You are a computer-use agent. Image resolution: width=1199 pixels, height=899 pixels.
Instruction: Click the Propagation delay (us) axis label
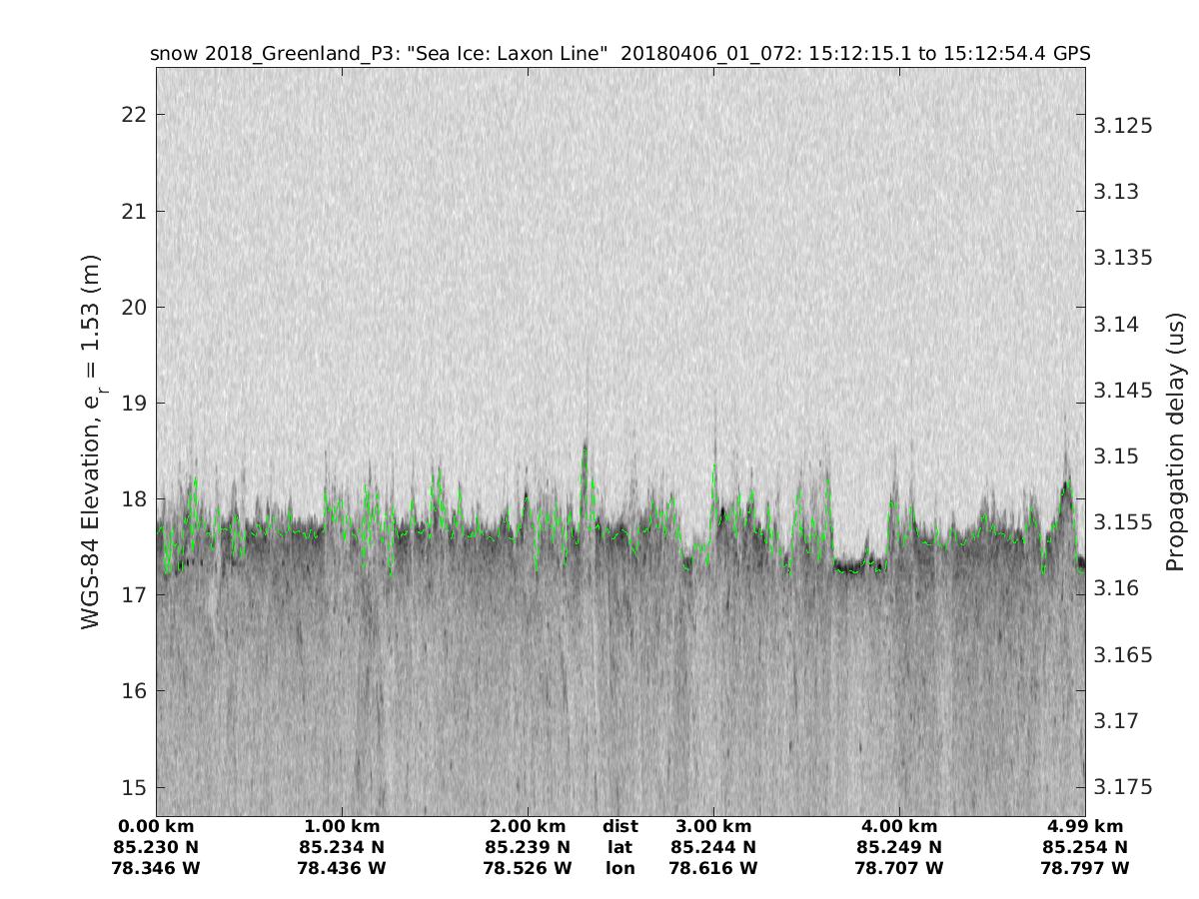click(x=1174, y=442)
